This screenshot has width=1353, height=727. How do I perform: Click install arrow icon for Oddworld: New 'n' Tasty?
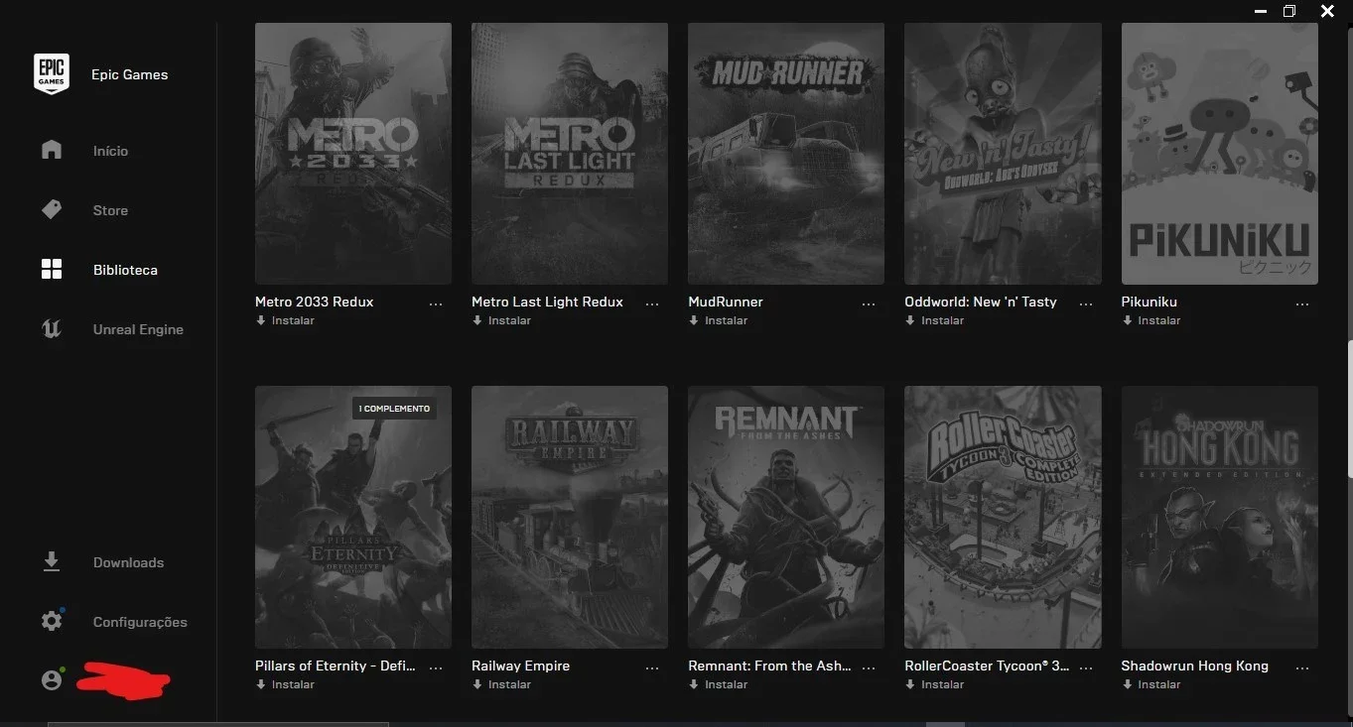(x=909, y=320)
